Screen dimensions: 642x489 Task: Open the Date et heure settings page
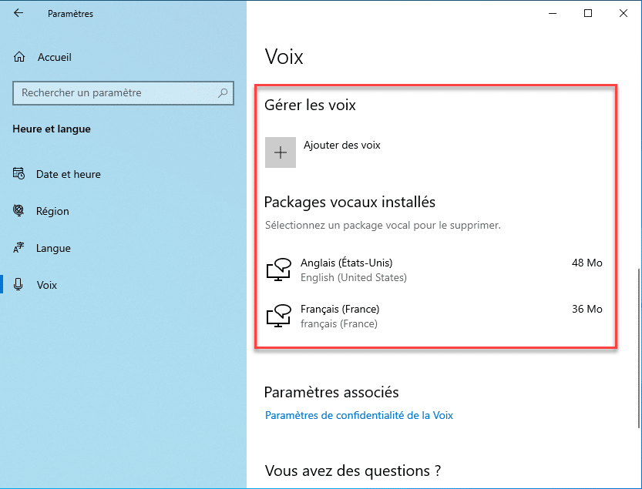68,174
